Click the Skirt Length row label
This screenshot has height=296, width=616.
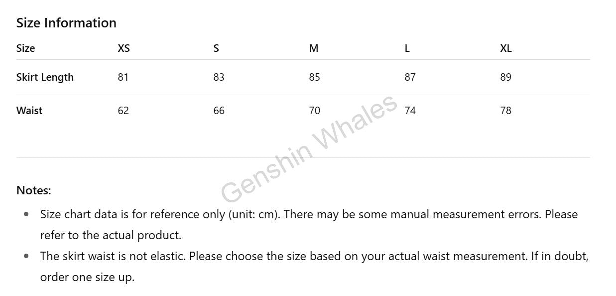click(x=45, y=77)
